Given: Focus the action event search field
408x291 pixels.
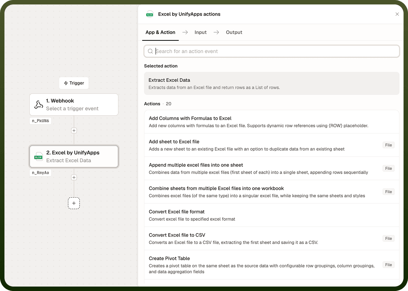Looking at the screenshot, I should (272, 51).
